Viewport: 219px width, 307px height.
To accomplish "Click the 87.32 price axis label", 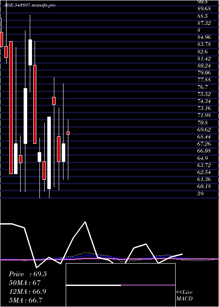I will click(204, 23).
